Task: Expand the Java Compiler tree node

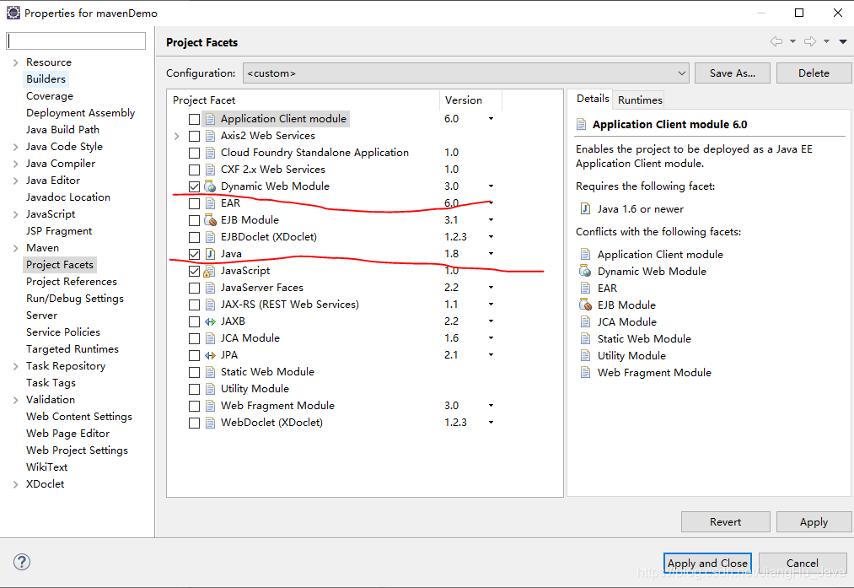Action: point(16,164)
